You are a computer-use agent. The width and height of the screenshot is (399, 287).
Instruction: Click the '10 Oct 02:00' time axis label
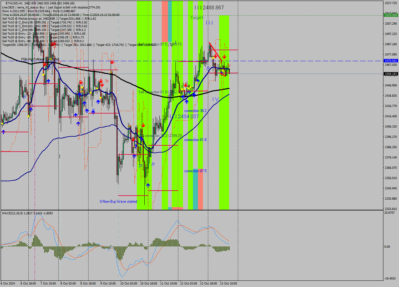[x=128, y=284]
